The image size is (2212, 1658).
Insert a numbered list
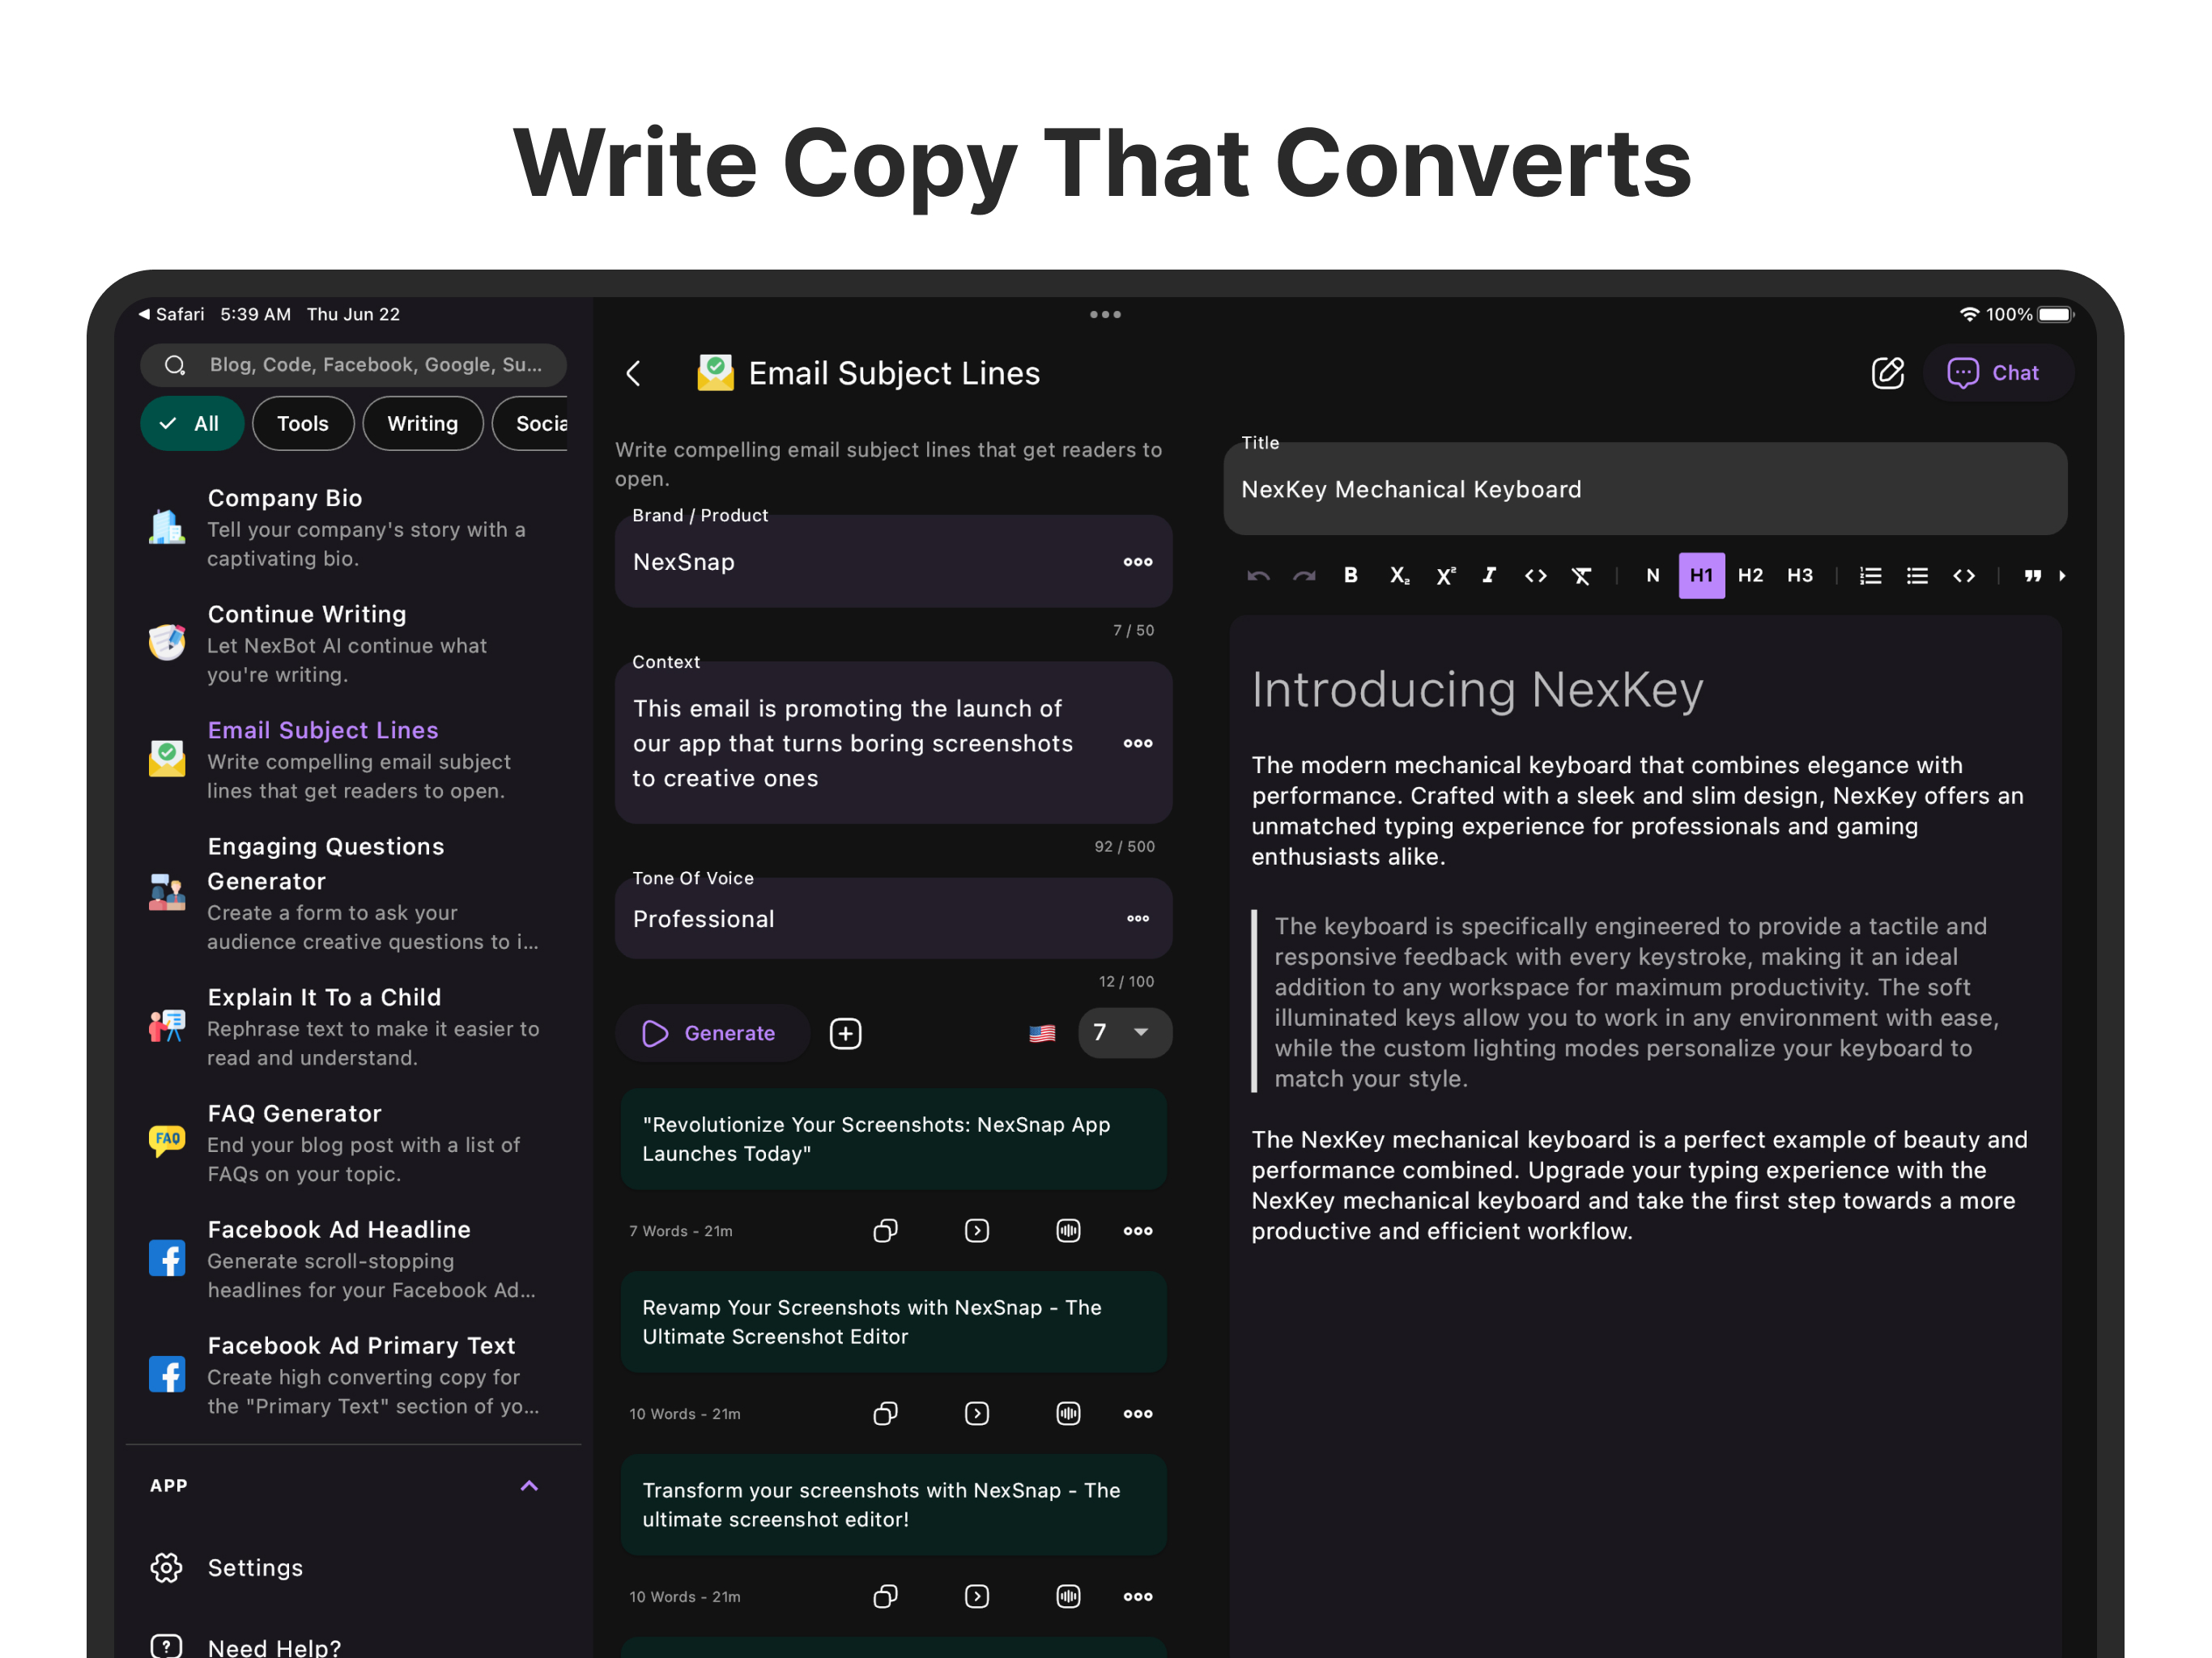tap(1870, 576)
